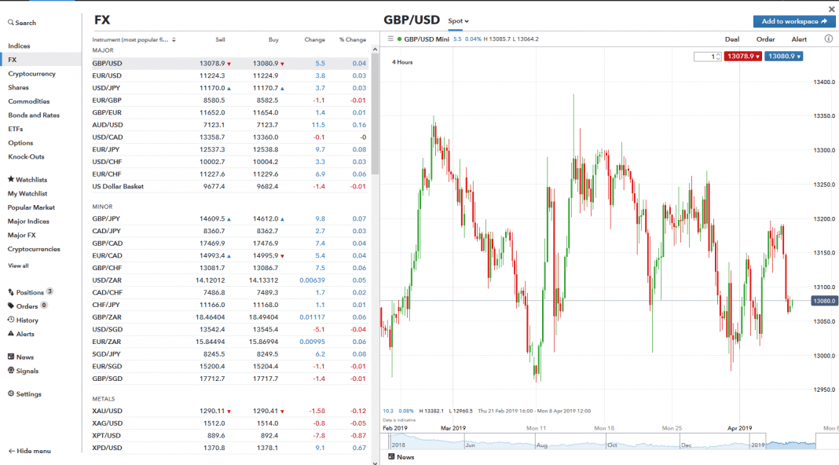The image size is (839, 465).
Task: Click the Add to workspace button
Action: [793, 21]
